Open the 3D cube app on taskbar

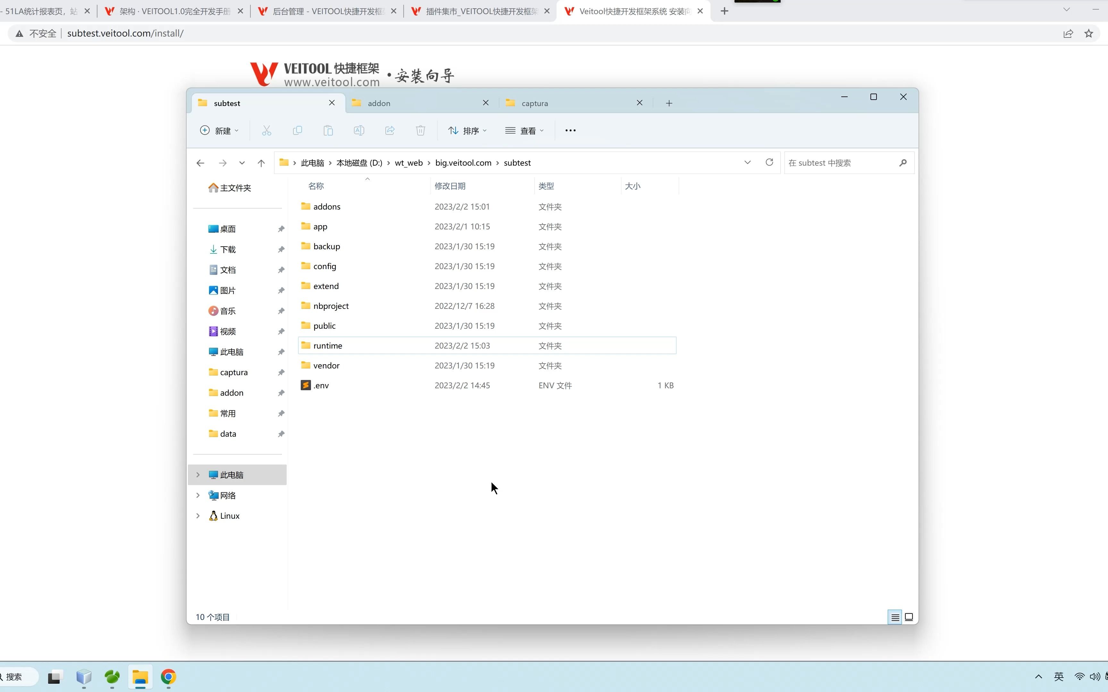tap(84, 676)
